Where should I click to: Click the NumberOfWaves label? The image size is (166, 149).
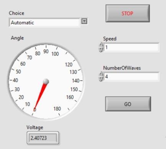(x=122, y=68)
